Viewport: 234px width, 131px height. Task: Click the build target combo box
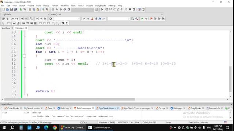point(83,9)
